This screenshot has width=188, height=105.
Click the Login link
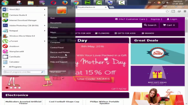point(172,19)
